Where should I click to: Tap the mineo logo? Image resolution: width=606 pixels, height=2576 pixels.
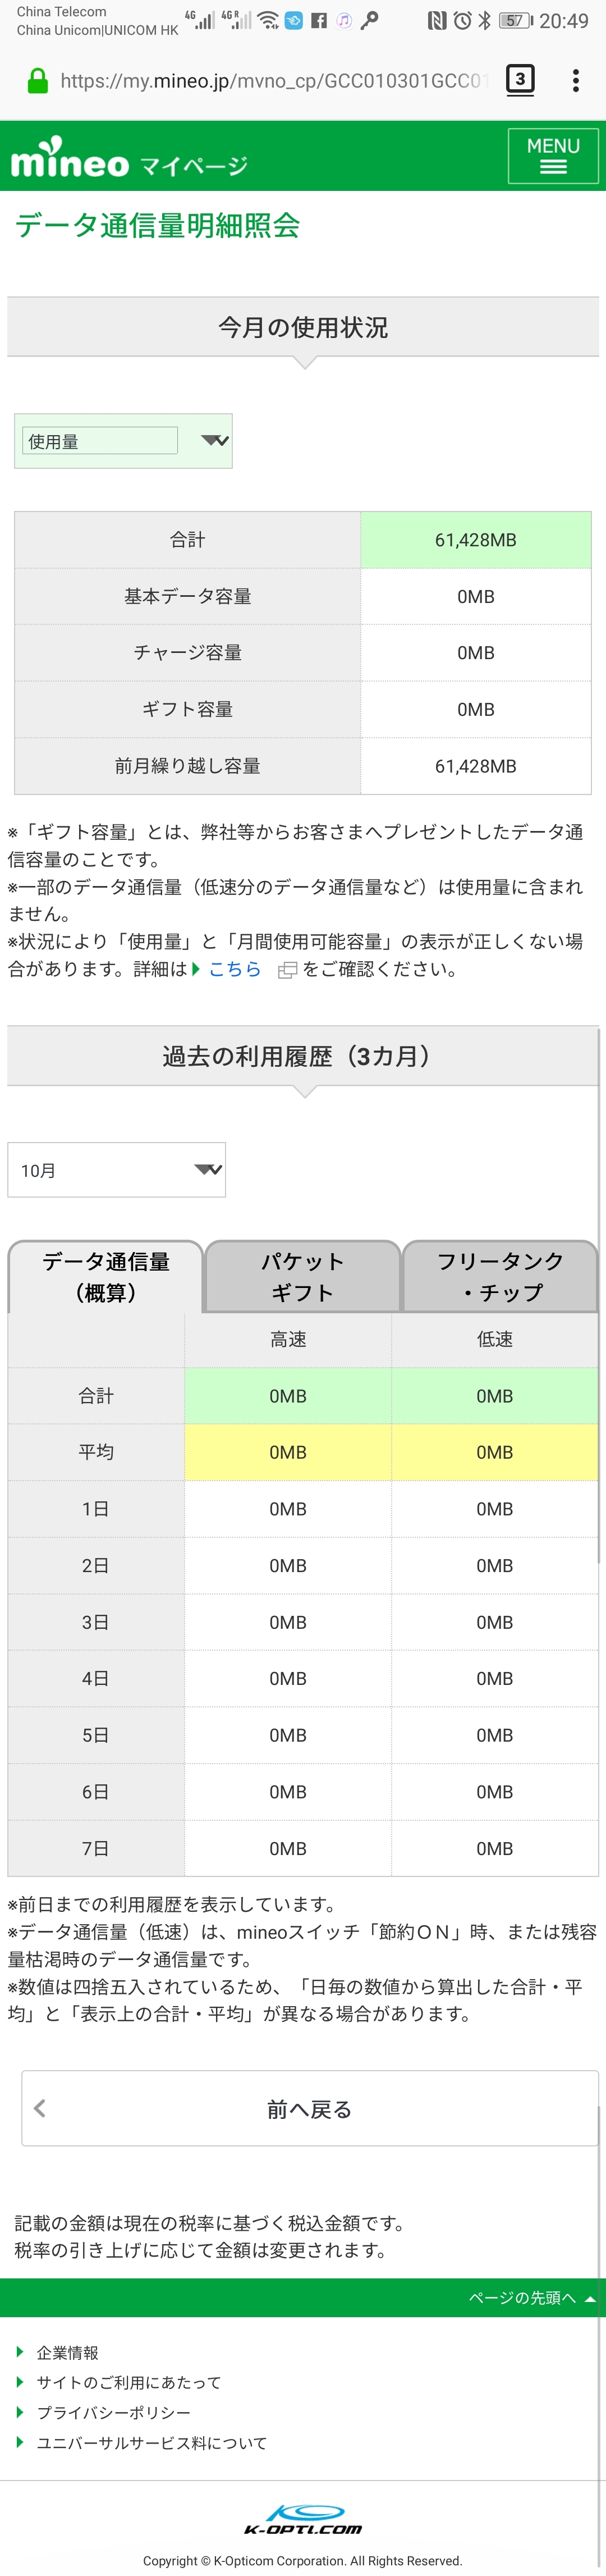click(x=70, y=160)
